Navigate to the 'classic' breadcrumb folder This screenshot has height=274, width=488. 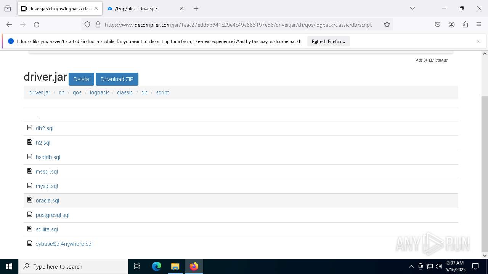tap(125, 92)
